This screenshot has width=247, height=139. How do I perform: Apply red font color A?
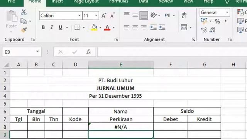coord(107,27)
